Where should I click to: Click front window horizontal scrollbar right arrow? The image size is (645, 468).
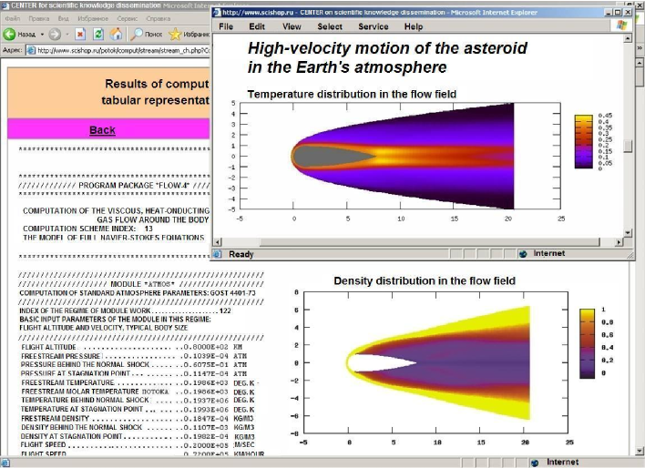(x=619, y=242)
